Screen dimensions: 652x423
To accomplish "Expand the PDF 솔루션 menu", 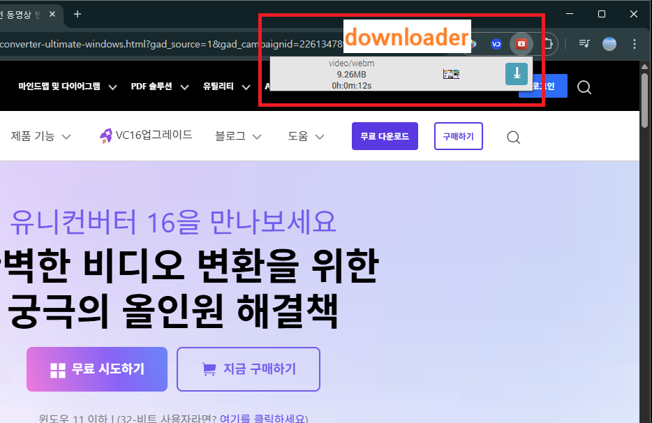I will click(x=160, y=87).
